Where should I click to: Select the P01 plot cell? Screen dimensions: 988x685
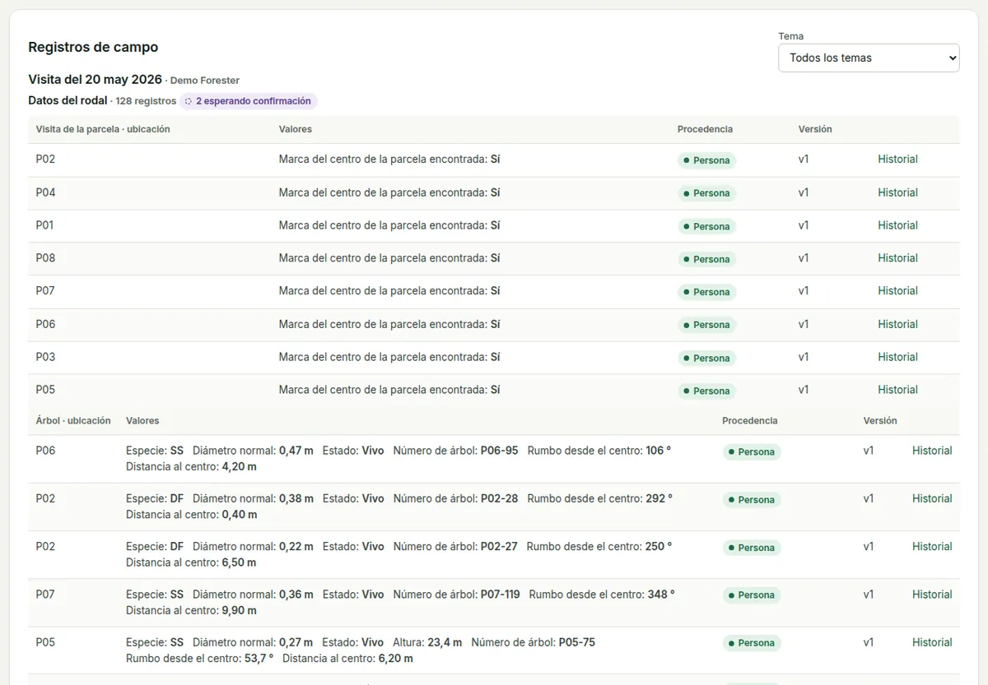pyautogui.click(x=45, y=225)
